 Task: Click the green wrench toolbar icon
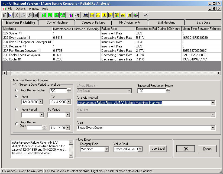(63, 15)
